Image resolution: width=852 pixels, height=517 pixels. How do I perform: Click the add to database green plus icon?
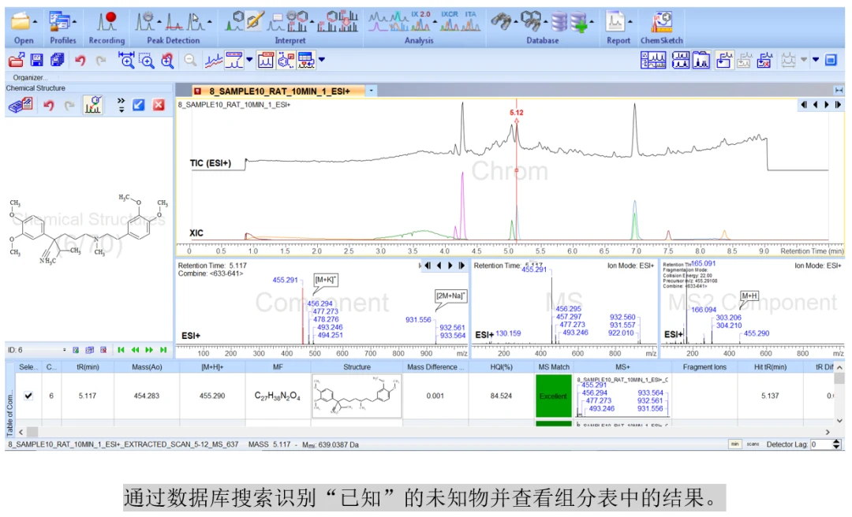[x=579, y=22]
